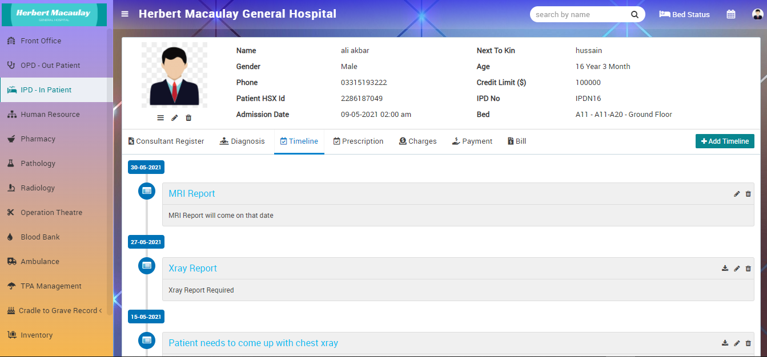Delete the MRI Report timeline entry
Viewport: 767px width, 357px height.
[748, 194]
